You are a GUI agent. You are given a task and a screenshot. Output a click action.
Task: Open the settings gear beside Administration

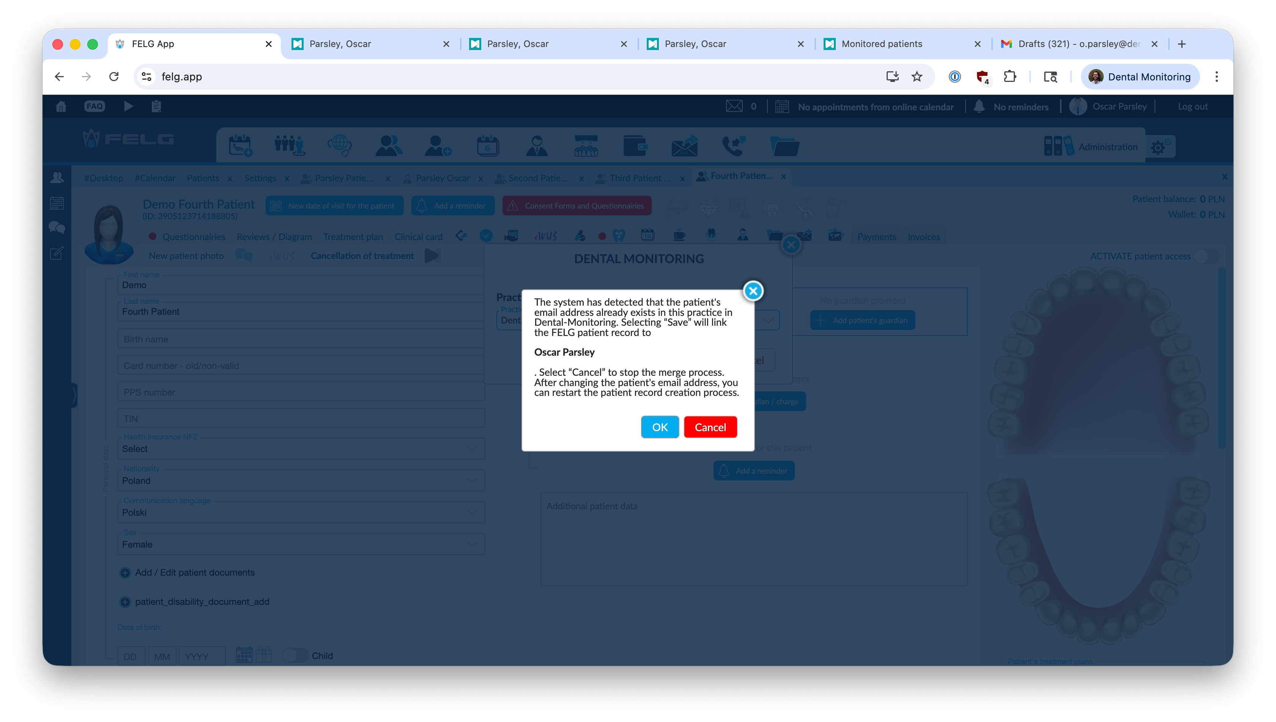[1160, 147]
